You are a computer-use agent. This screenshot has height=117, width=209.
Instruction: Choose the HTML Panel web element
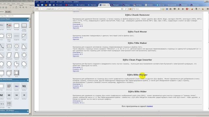[9, 86]
